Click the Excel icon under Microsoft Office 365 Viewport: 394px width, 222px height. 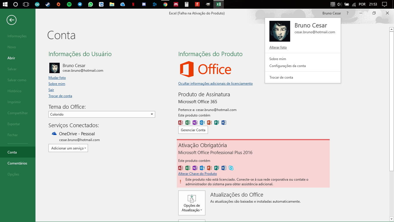point(188,123)
